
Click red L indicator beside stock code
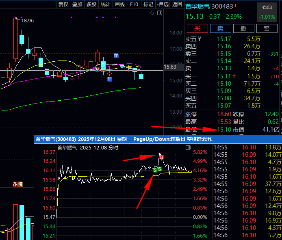tap(236, 6)
